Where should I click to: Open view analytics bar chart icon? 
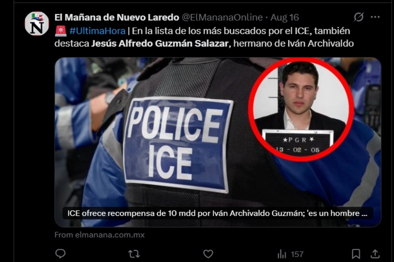(x=282, y=254)
